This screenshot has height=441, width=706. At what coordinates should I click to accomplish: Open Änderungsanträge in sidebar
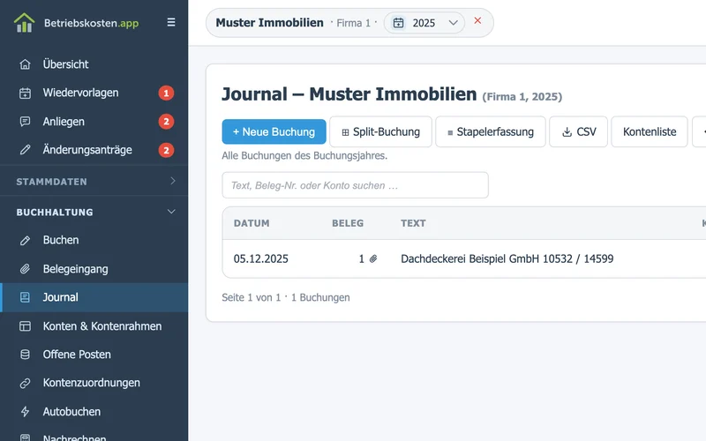(x=94, y=150)
